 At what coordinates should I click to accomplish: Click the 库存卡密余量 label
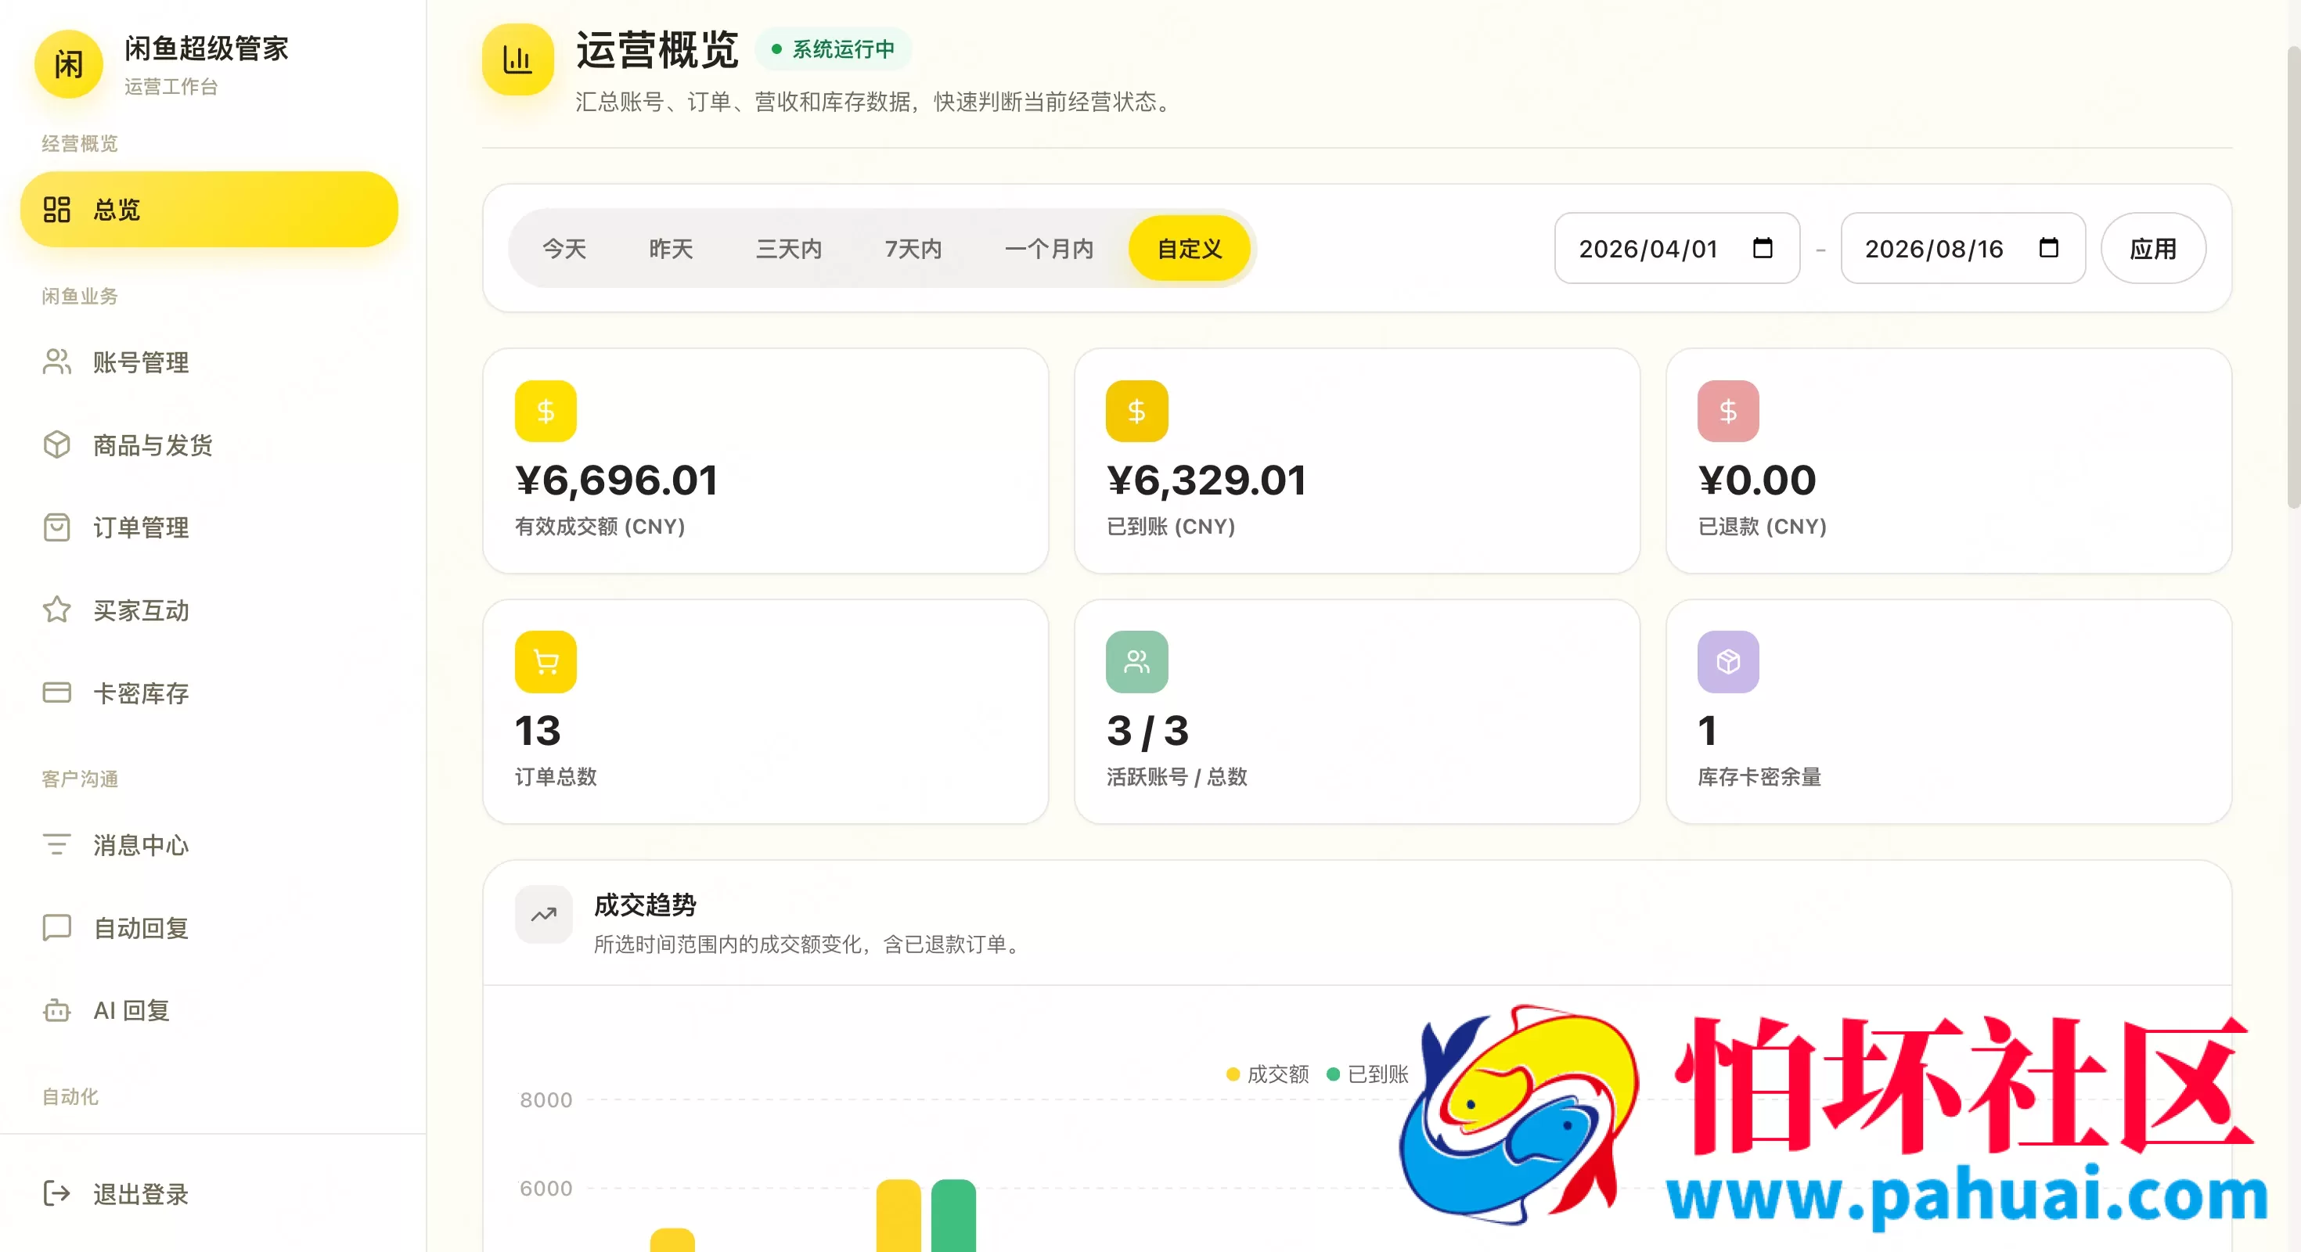coord(1759,777)
